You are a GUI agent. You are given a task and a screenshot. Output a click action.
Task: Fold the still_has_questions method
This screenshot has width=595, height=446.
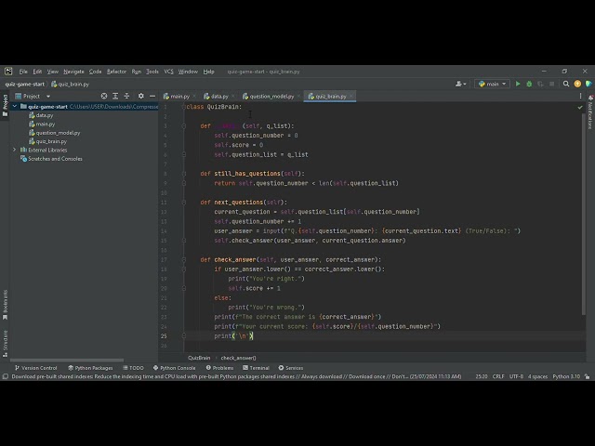click(x=184, y=174)
